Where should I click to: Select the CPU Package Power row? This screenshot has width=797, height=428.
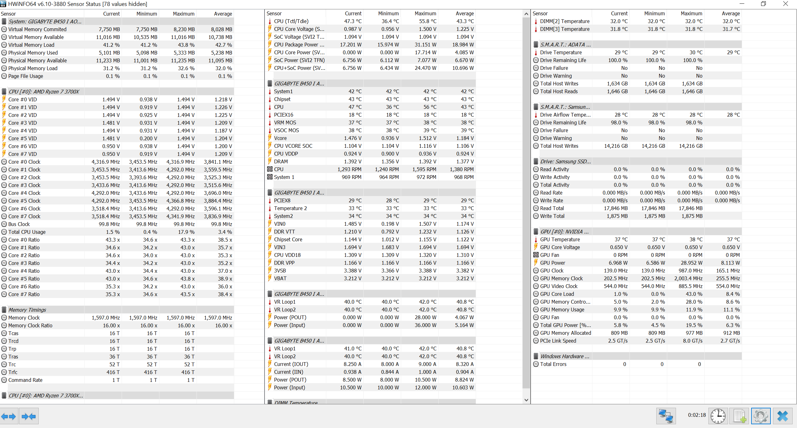pos(371,45)
